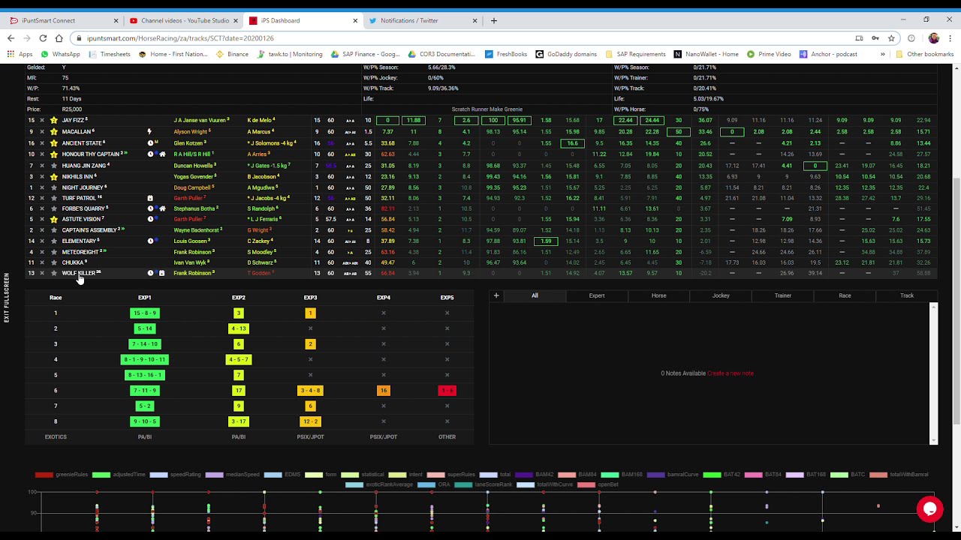Toggle the favourite star for HUANG JIN ZANG

53,166
